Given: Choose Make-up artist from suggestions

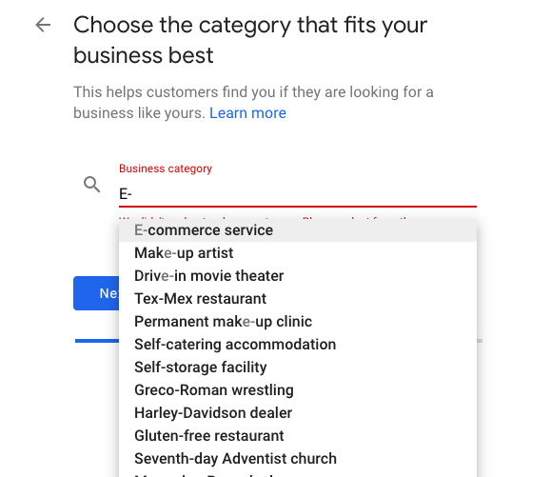Looking at the screenshot, I should [x=298, y=253].
